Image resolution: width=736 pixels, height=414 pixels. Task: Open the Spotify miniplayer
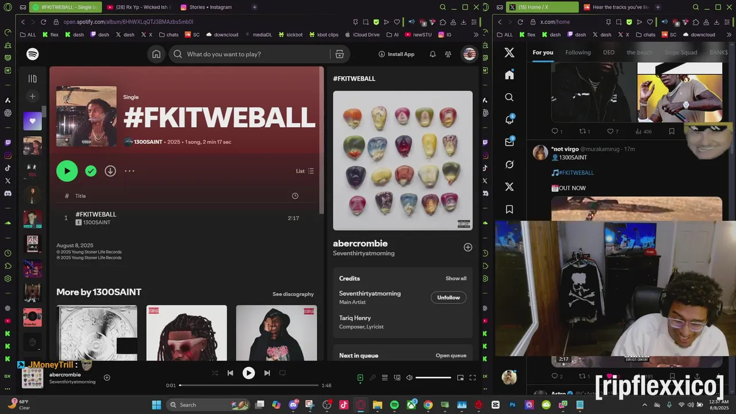(x=460, y=378)
